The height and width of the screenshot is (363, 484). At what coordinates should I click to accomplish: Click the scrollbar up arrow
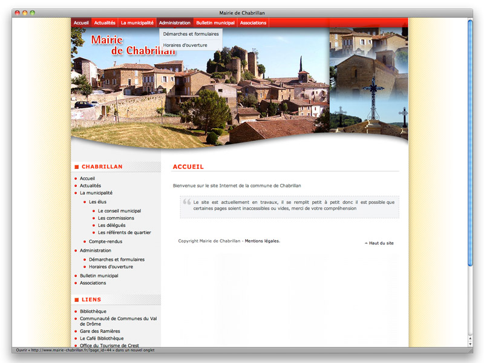[x=470, y=339]
